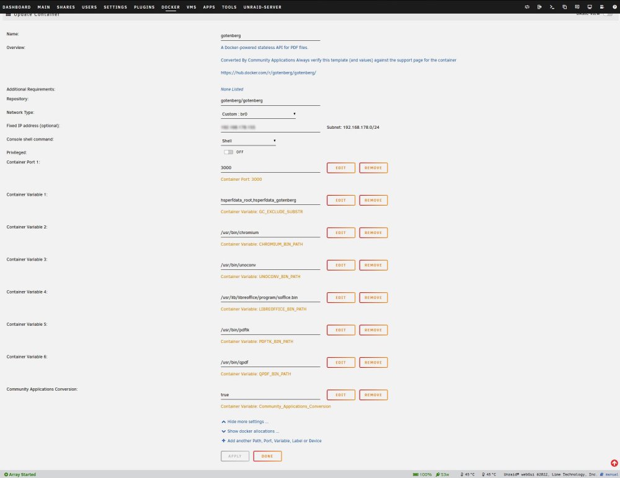Click the 53w power plug indicator
The image size is (620, 478).
click(443, 474)
